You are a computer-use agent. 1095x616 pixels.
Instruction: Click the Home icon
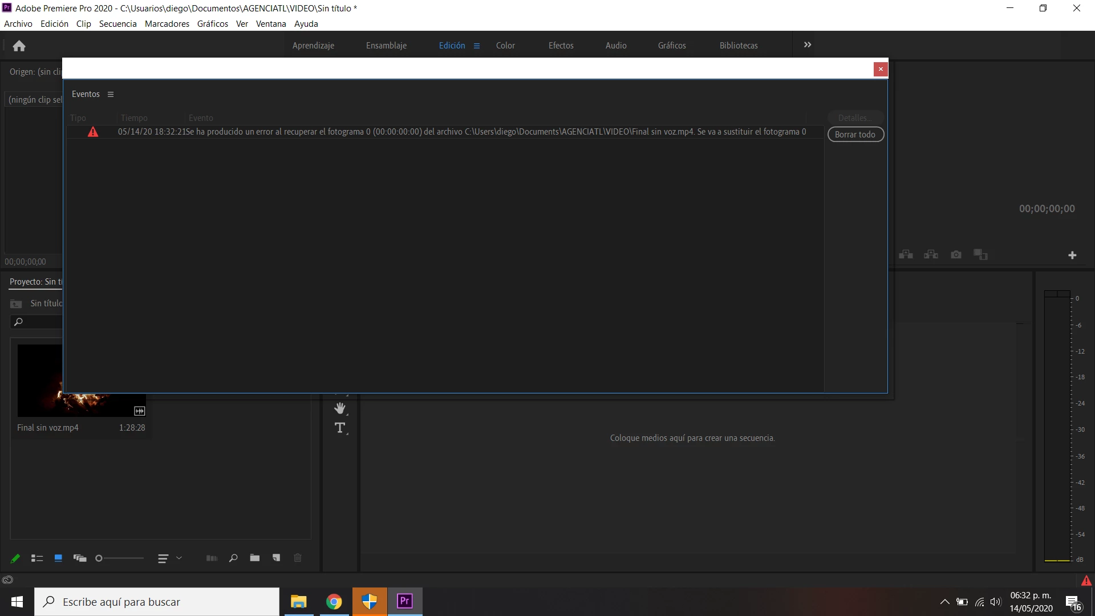(x=19, y=46)
